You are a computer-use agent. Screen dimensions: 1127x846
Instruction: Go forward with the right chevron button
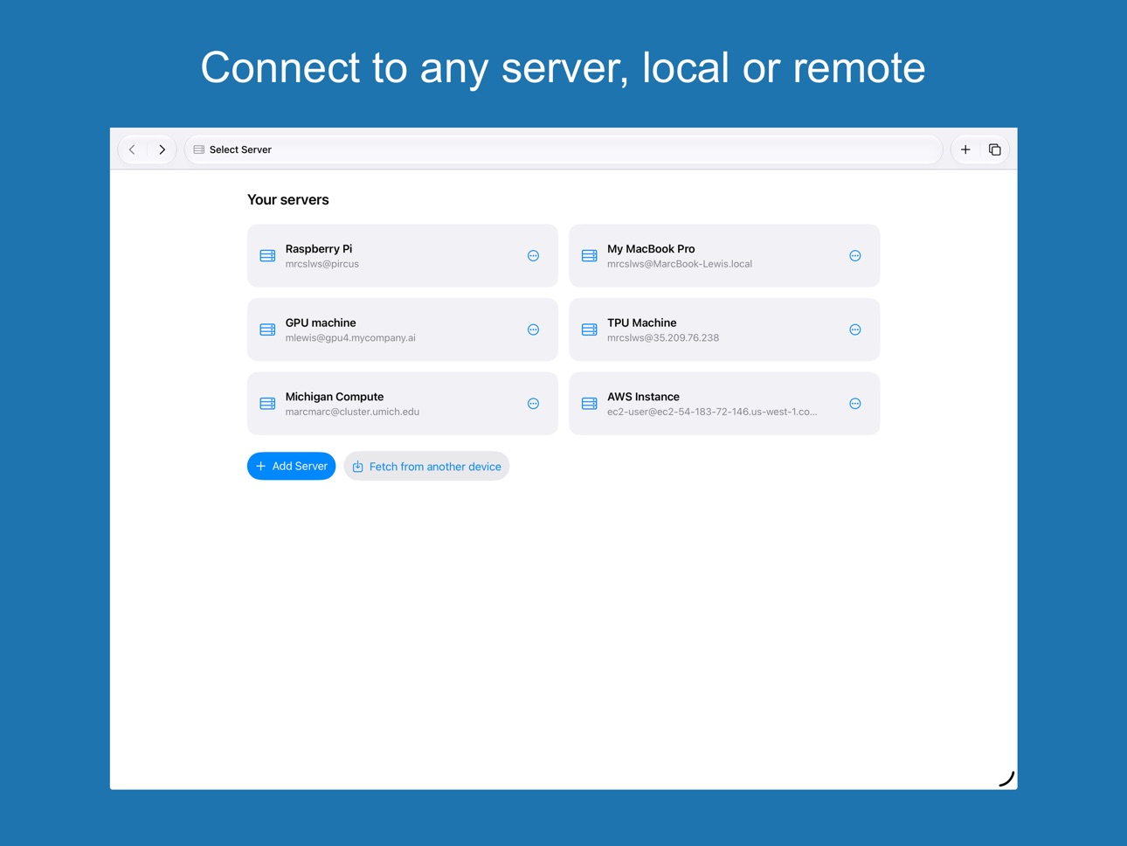(162, 149)
